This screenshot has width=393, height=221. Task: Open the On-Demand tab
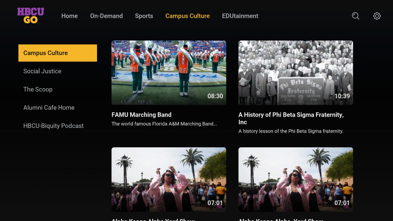coord(106,16)
